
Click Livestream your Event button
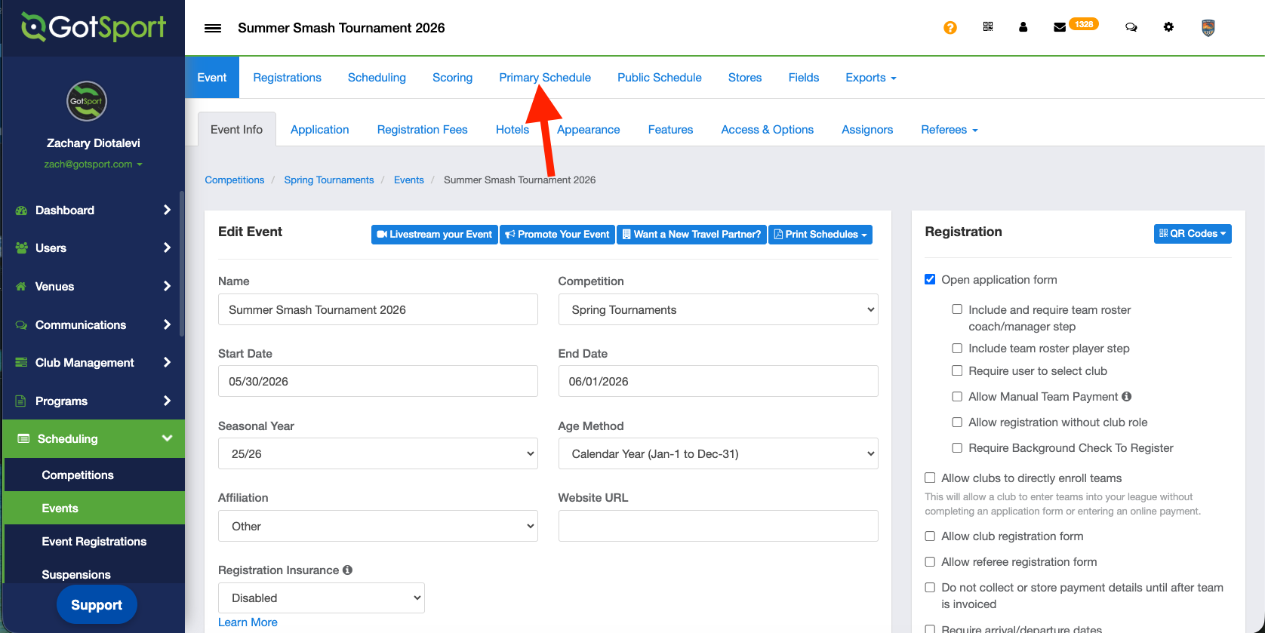(434, 235)
